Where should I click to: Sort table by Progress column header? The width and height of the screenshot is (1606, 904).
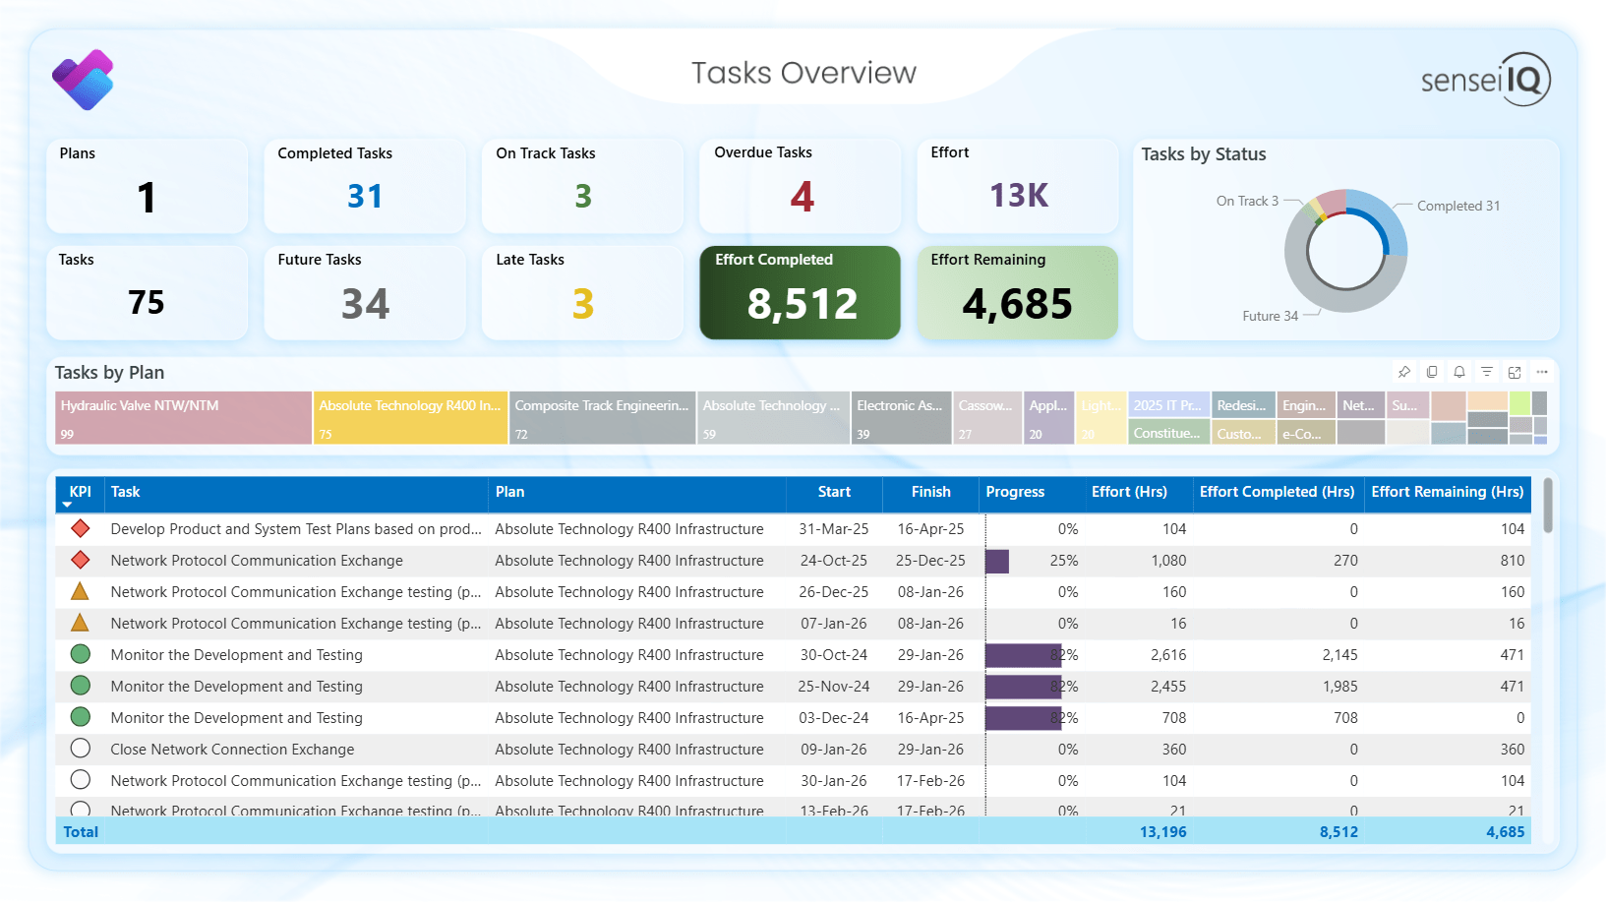[1015, 492]
